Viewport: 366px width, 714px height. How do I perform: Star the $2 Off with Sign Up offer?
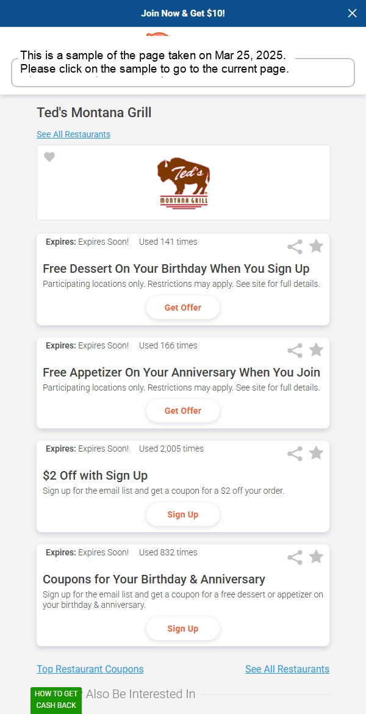[316, 453]
